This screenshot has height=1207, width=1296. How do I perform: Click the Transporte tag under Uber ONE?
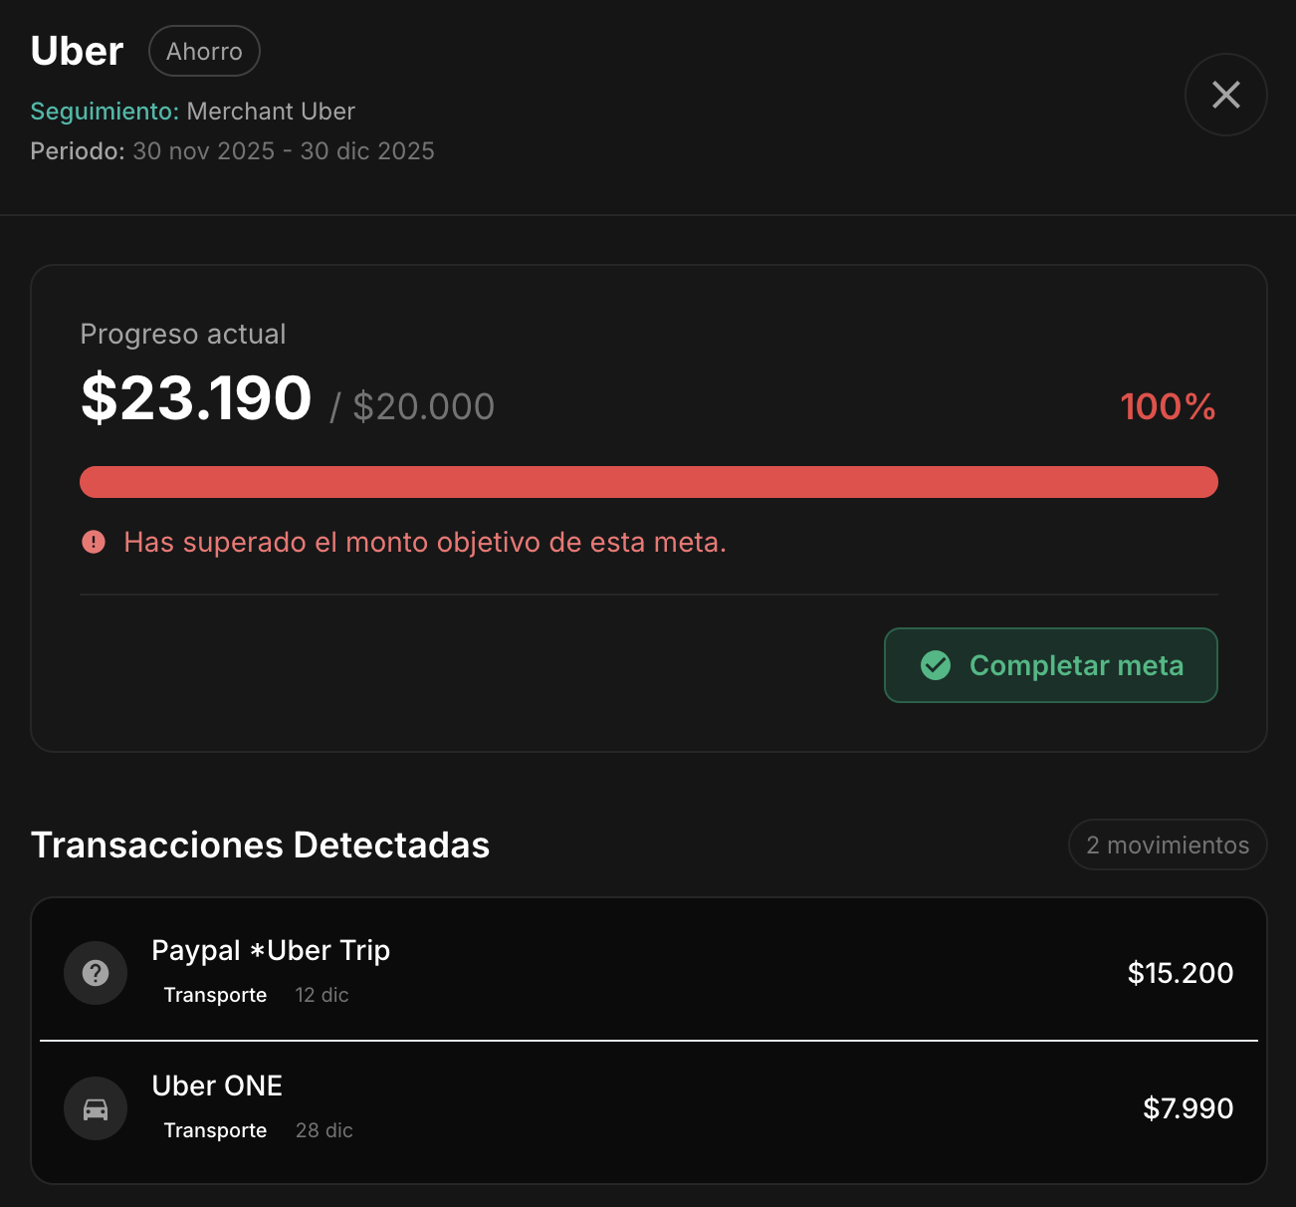(x=215, y=1130)
